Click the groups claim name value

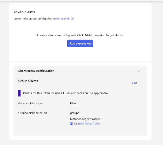[x=75, y=113]
